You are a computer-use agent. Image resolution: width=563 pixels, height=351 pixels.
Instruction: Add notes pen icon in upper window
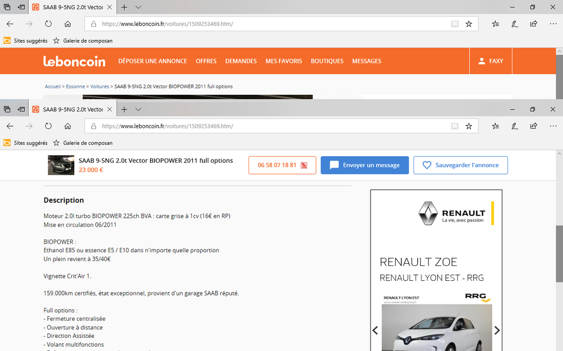[x=515, y=24]
